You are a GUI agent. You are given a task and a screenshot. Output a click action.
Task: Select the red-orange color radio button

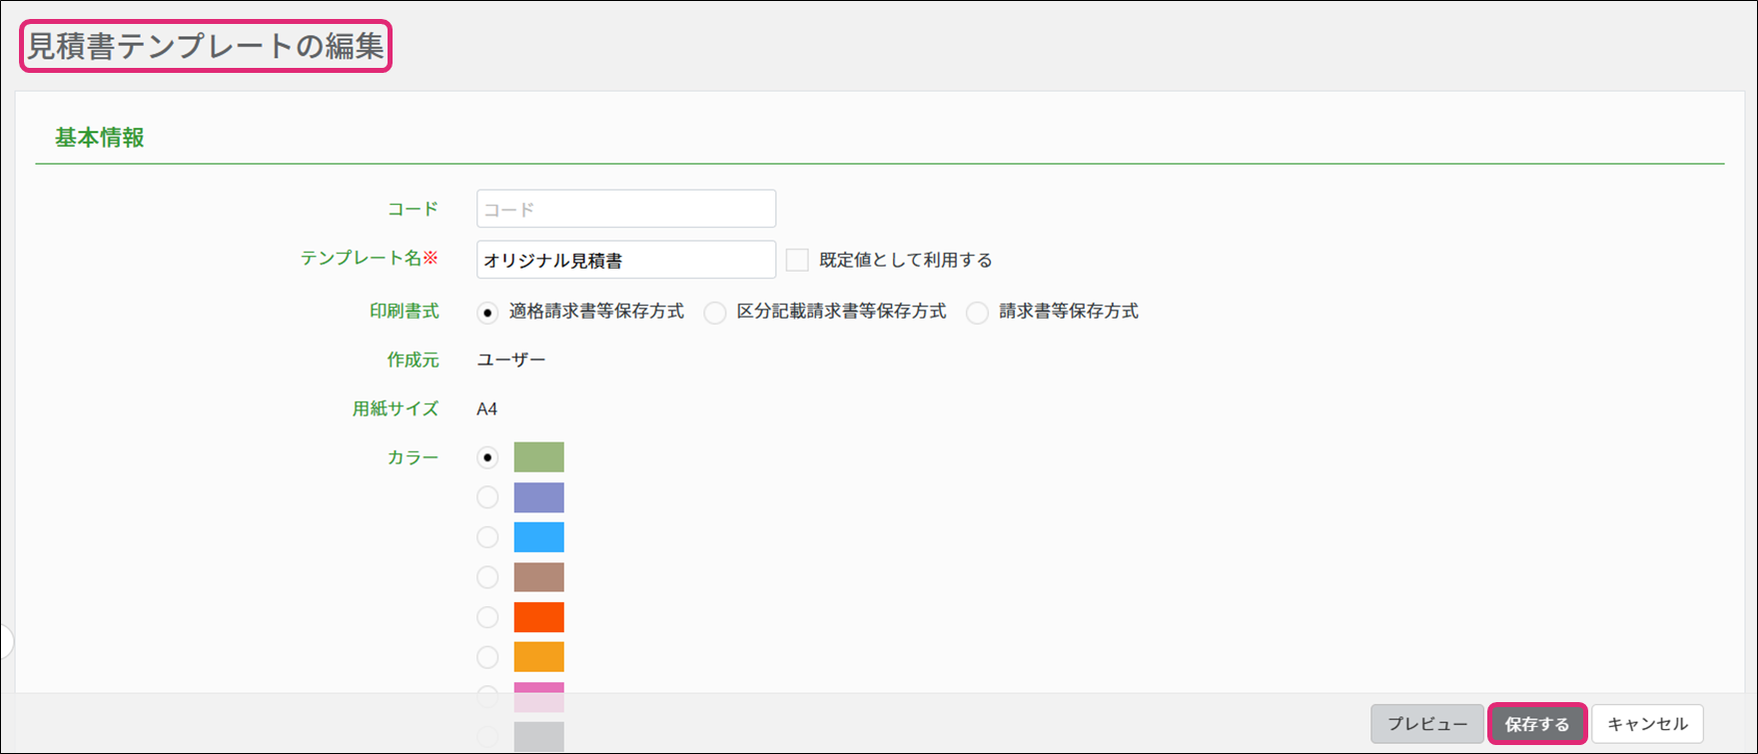(x=487, y=617)
